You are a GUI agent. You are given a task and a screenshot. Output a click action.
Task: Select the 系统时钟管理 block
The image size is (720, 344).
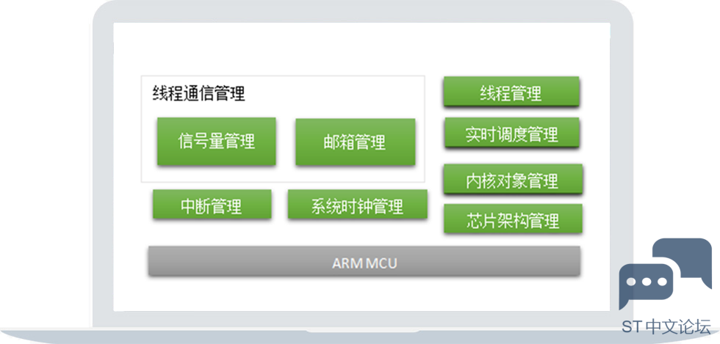pyautogui.click(x=357, y=204)
